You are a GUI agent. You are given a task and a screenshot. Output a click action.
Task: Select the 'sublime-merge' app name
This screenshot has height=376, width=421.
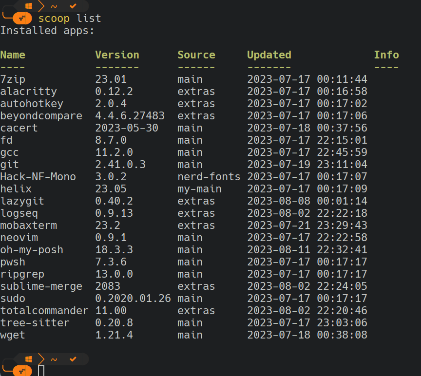point(41,286)
